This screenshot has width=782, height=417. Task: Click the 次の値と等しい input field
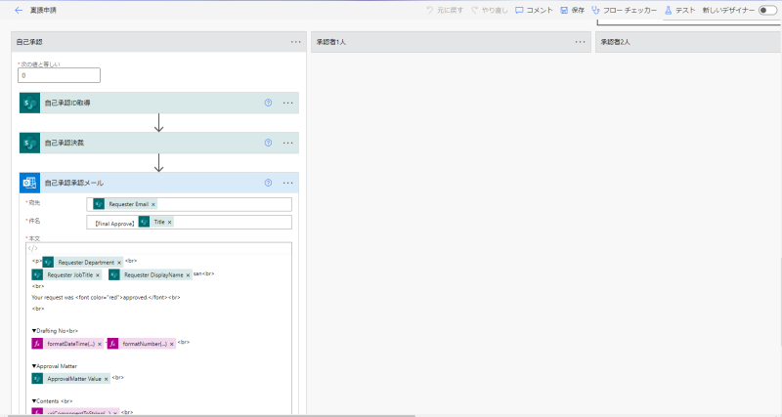tap(59, 75)
